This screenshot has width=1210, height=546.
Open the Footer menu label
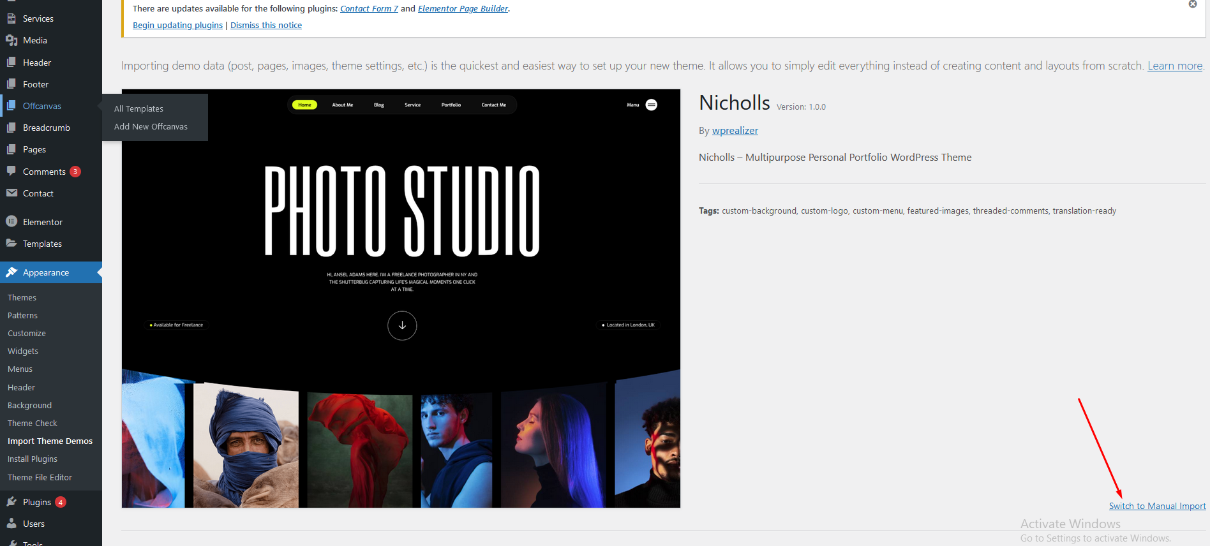tap(36, 84)
